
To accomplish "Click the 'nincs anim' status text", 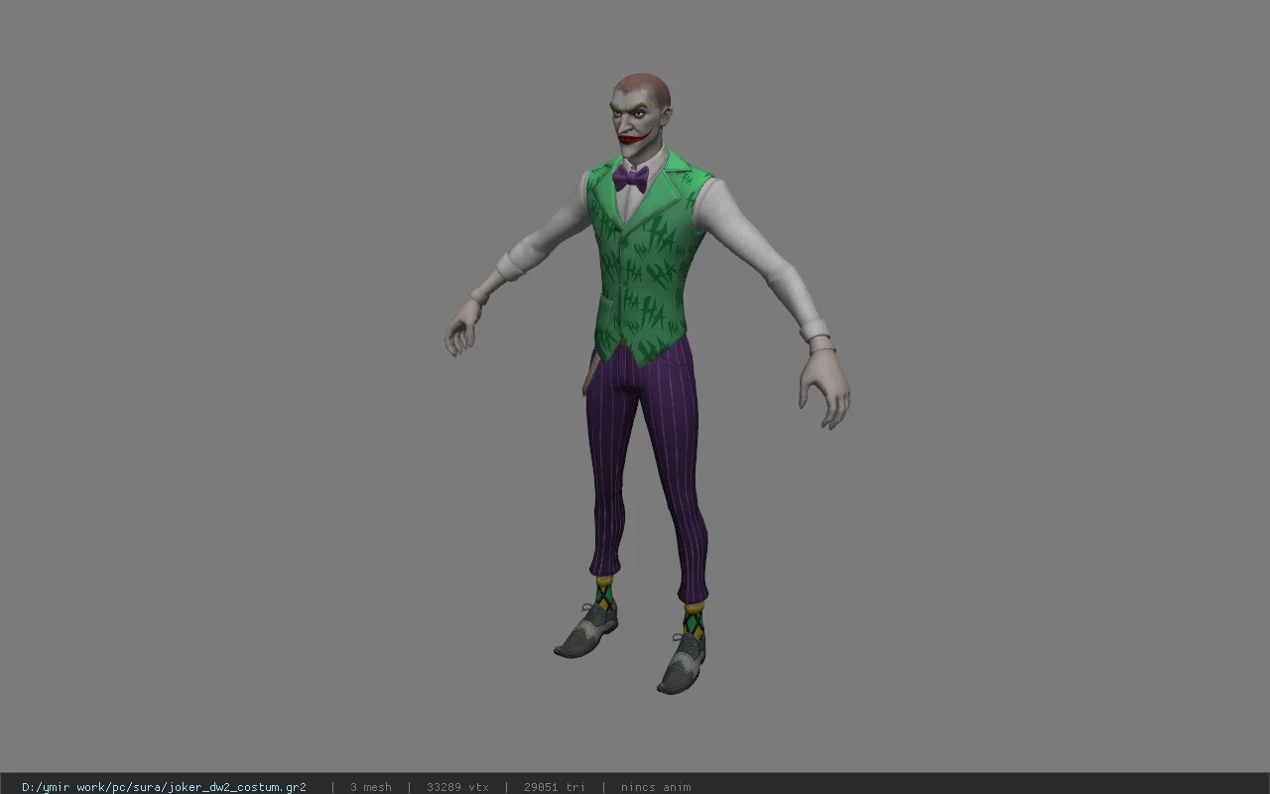I will coord(656,787).
